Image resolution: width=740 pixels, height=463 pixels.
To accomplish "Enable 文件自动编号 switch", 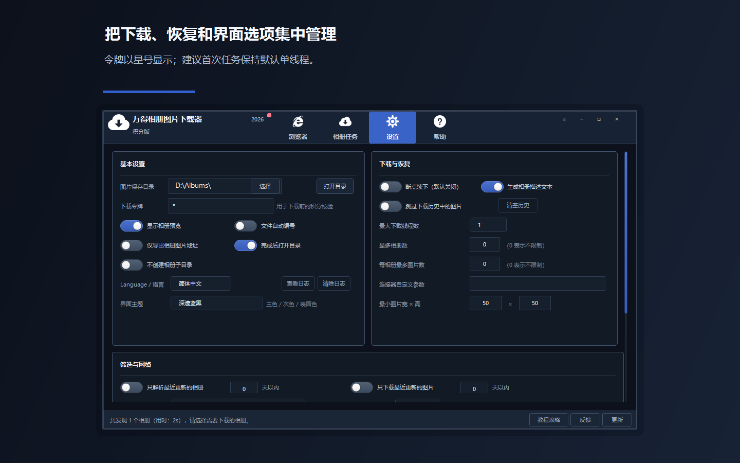I will click(246, 226).
